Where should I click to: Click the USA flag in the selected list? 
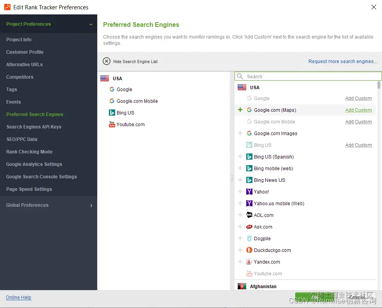click(105, 78)
